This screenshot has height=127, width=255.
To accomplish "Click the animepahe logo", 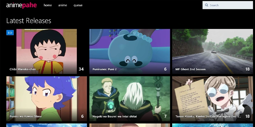I will click(x=21, y=5).
